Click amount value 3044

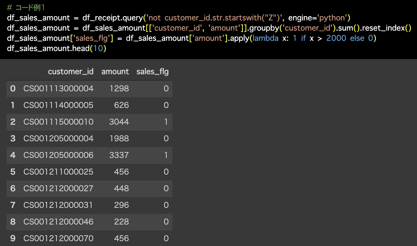pos(119,122)
